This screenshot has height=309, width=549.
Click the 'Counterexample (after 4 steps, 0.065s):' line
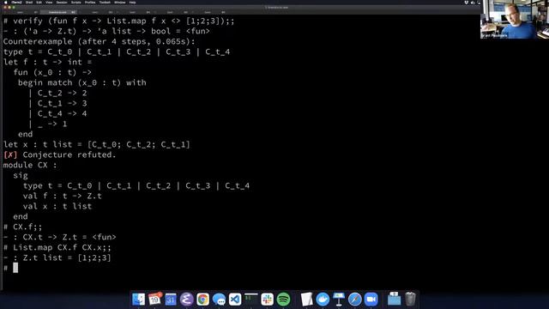point(100,41)
